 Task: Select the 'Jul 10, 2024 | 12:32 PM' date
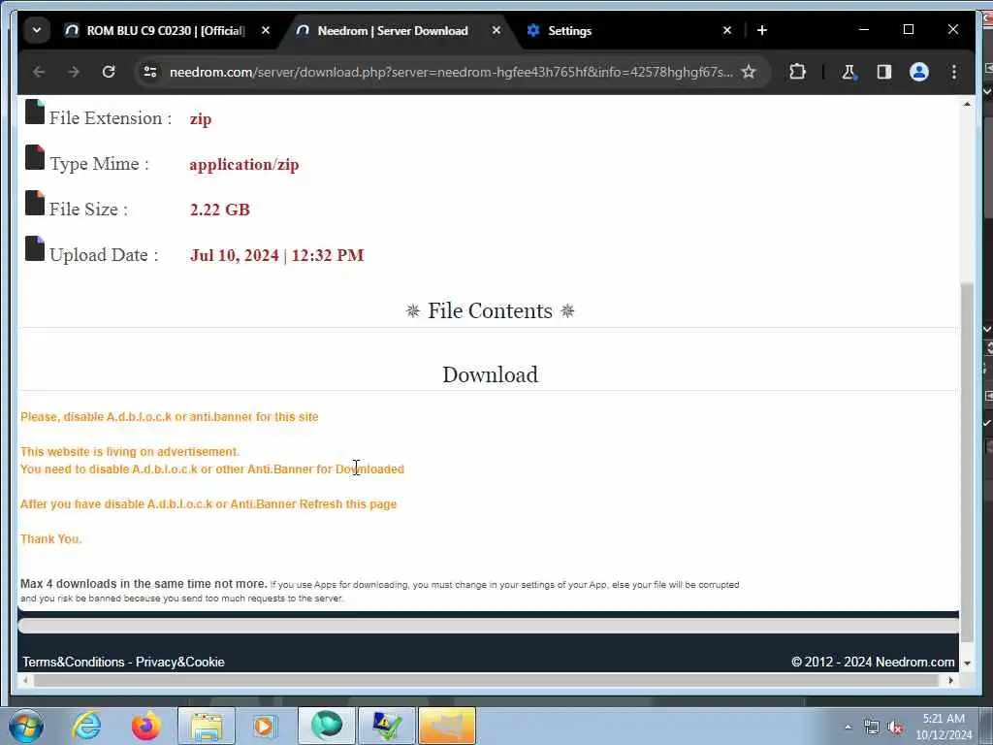pos(276,255)
